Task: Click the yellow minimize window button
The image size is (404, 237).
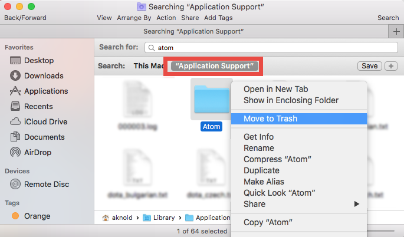Action: pos(19,6)
